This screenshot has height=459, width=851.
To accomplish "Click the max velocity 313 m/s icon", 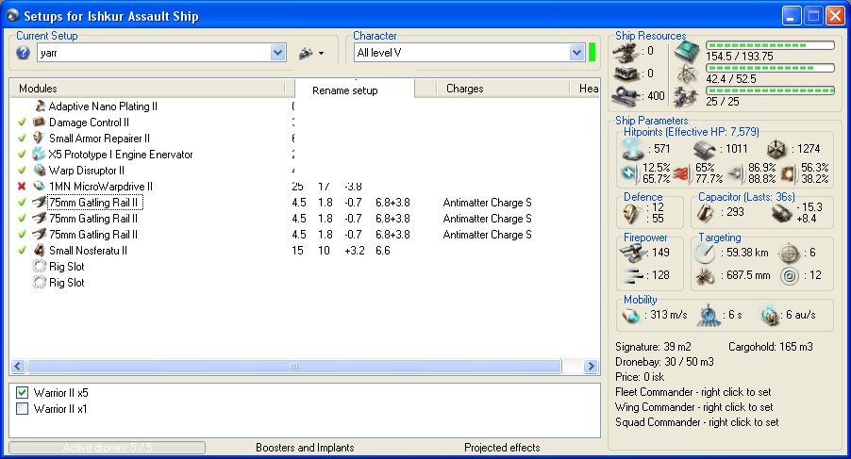I will 631,316.
